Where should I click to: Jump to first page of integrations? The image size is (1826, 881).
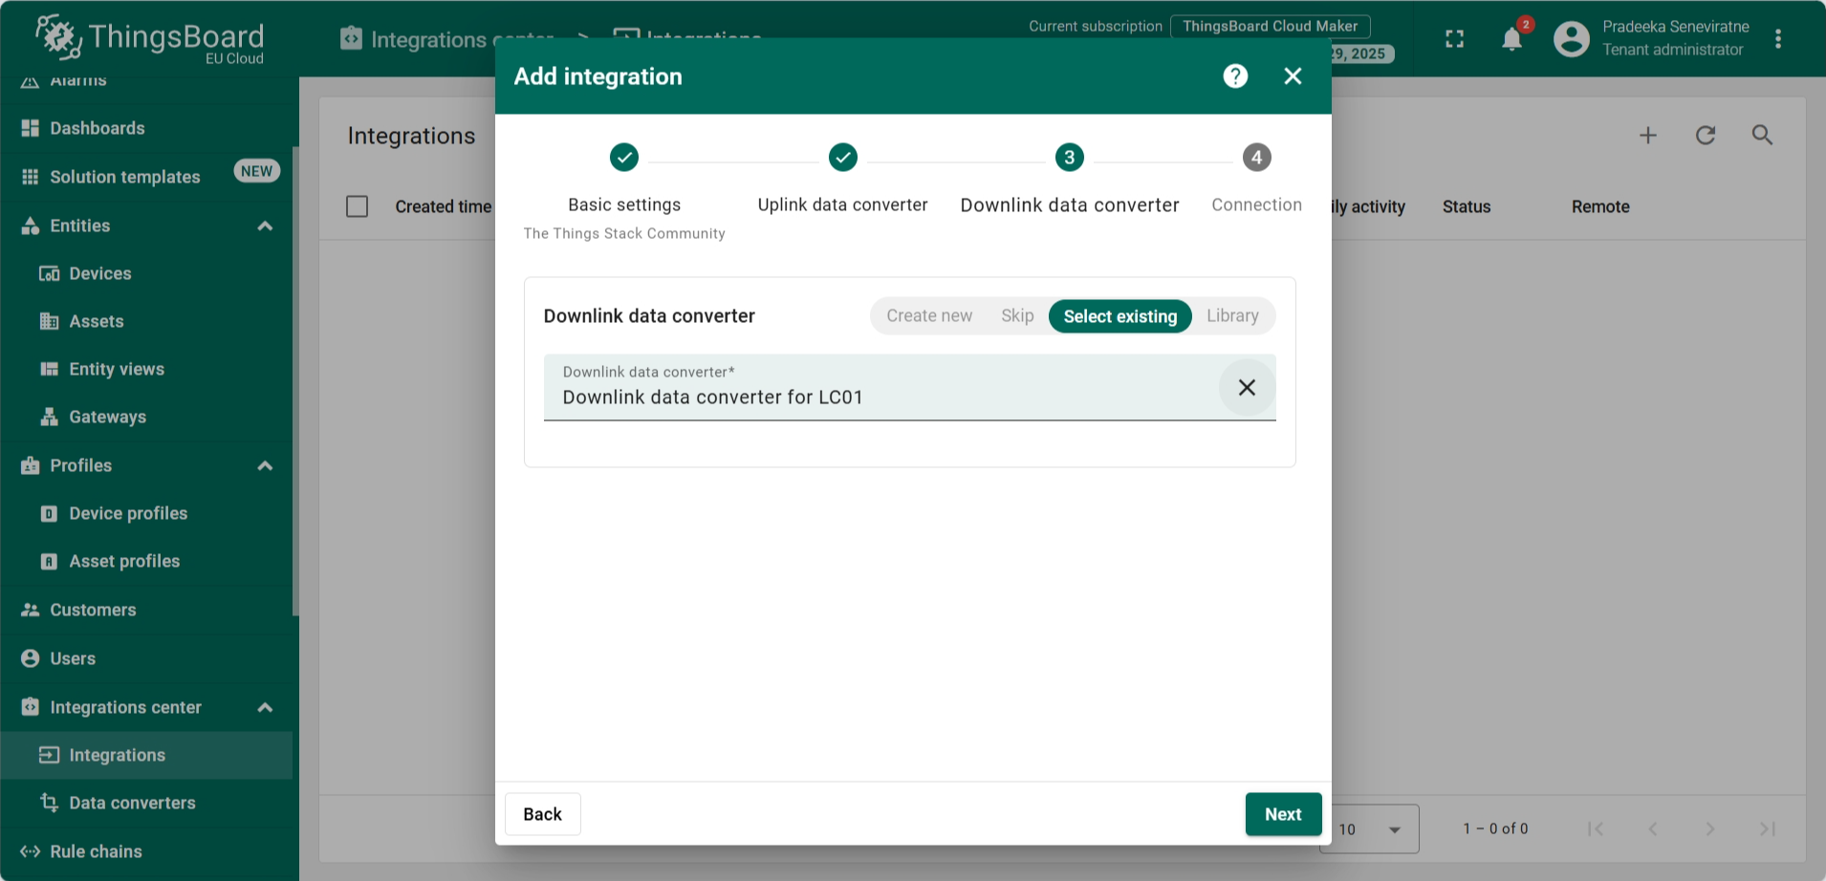coord(1596,828)
